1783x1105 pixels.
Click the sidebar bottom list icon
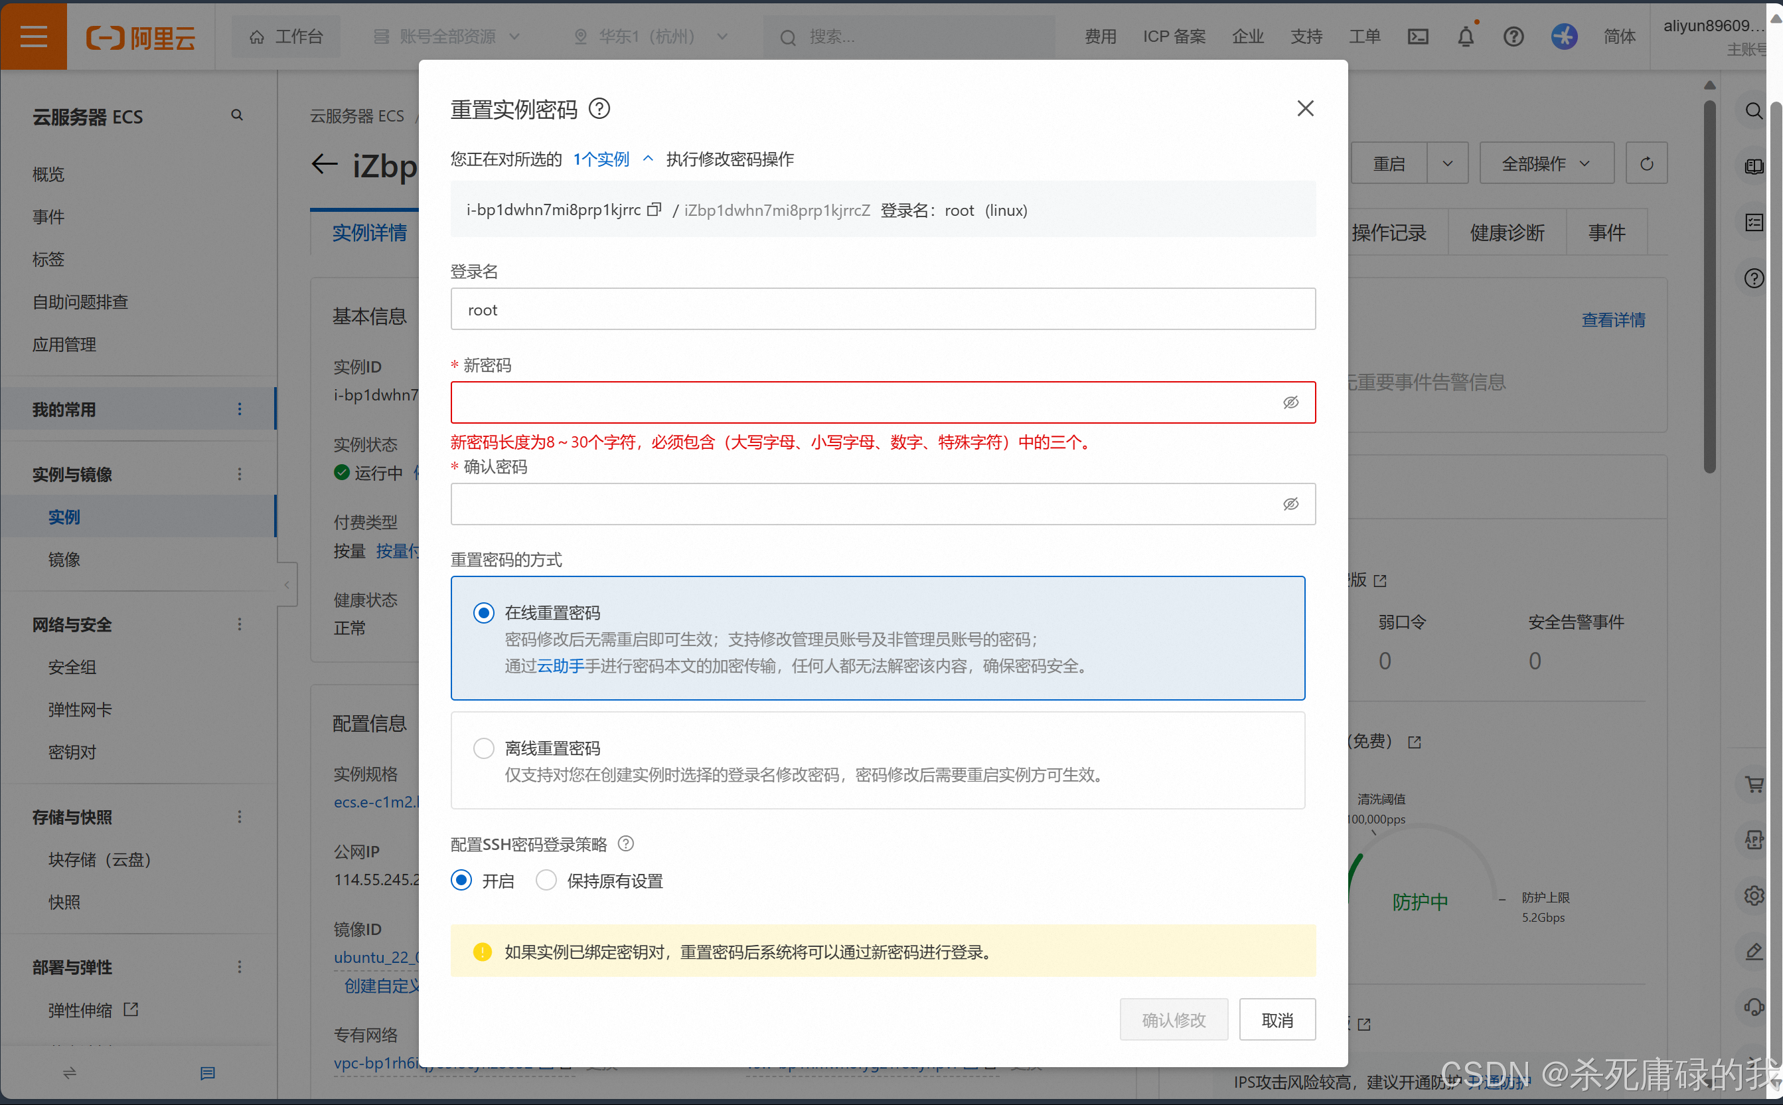(208, 1073)
